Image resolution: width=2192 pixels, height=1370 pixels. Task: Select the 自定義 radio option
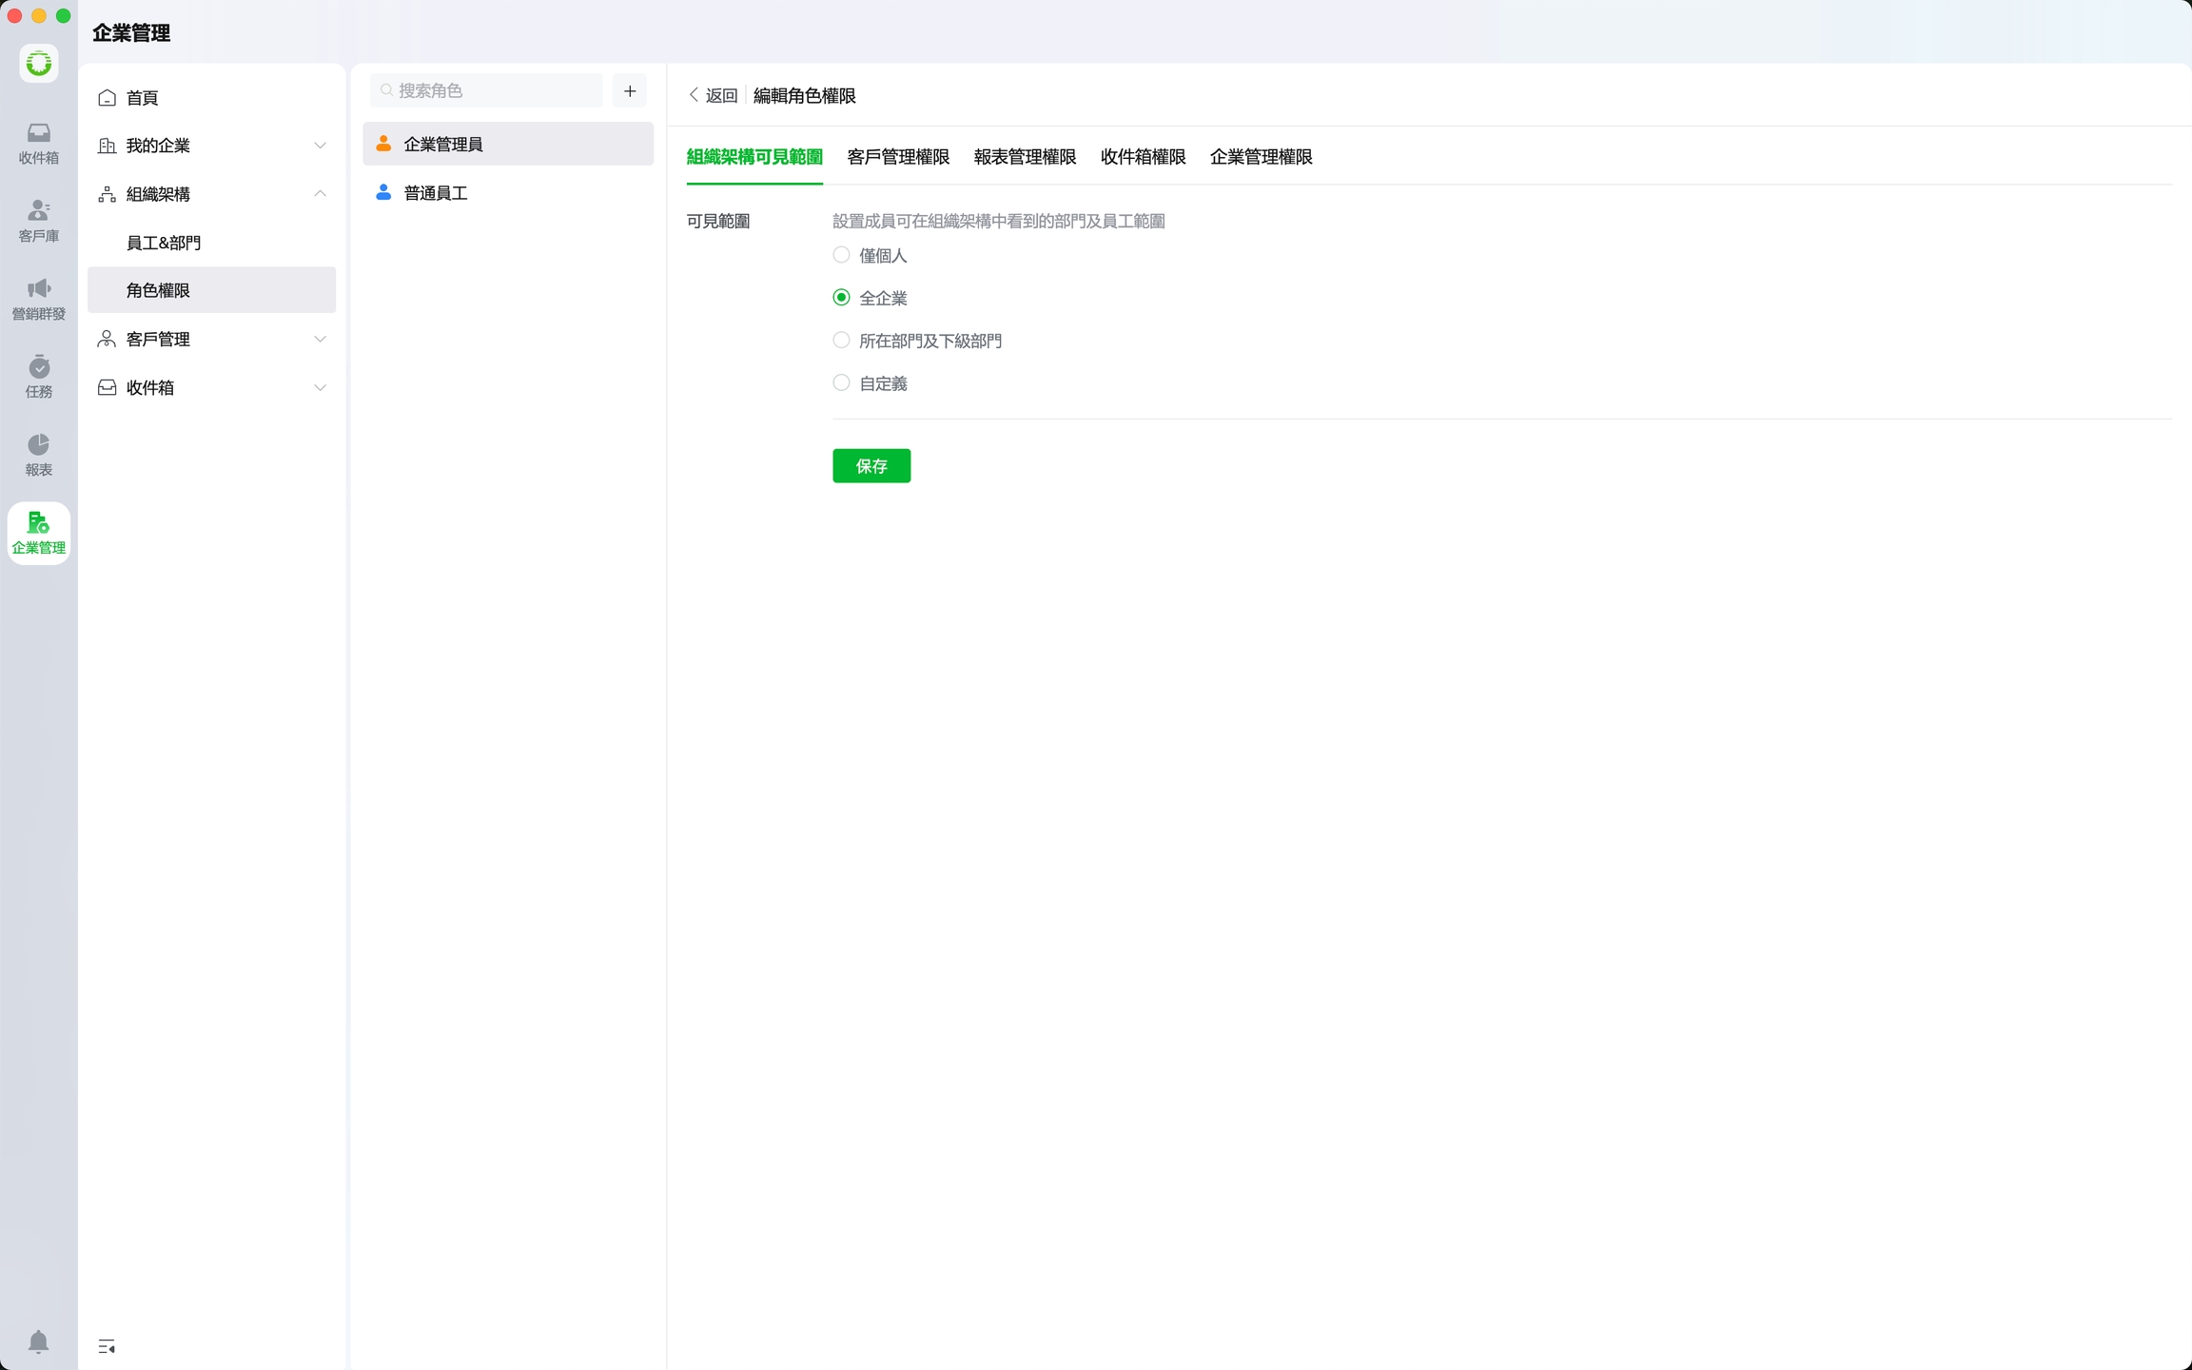(x=841, y=383)
